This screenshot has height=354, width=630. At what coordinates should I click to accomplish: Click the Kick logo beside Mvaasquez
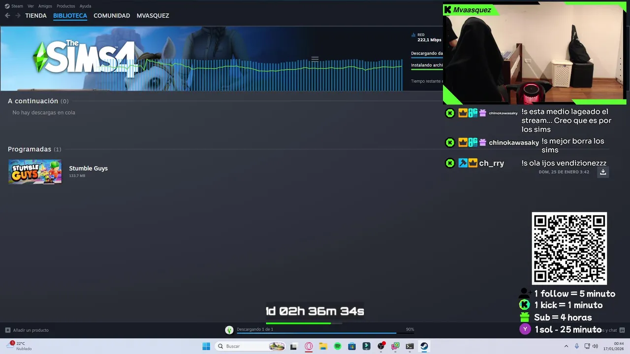447,10
